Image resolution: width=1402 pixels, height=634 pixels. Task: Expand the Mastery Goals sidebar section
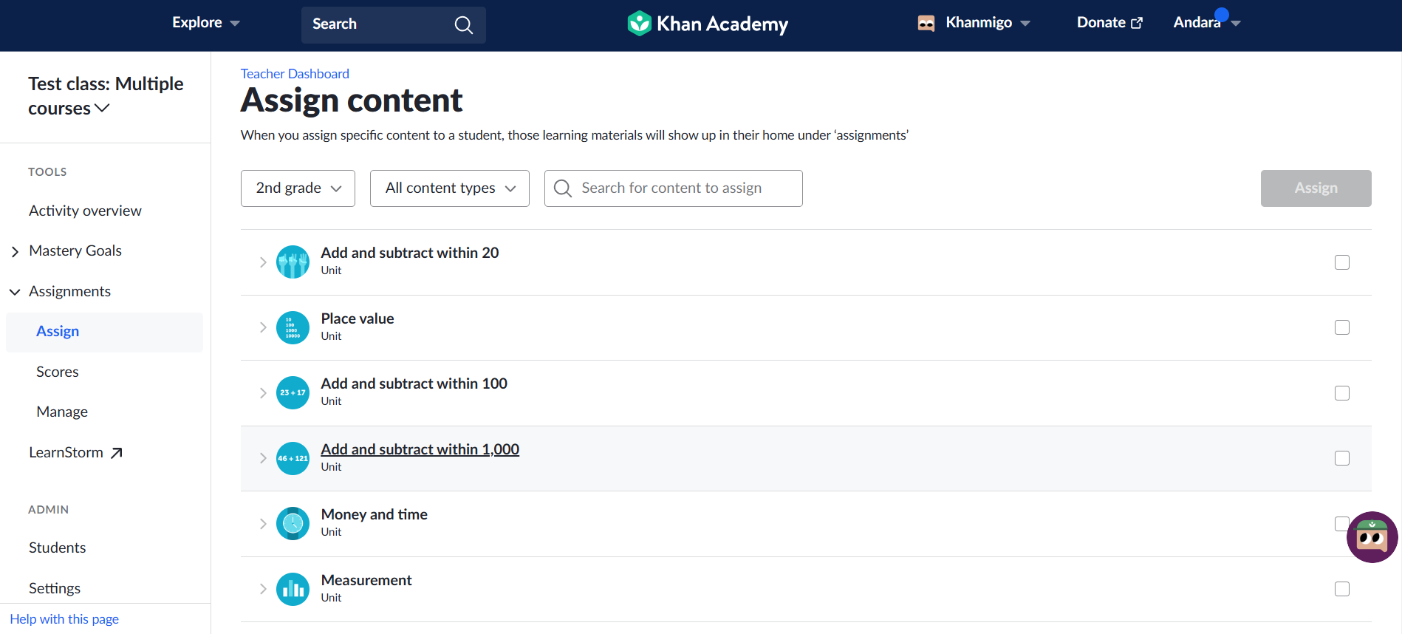(15, 252)
